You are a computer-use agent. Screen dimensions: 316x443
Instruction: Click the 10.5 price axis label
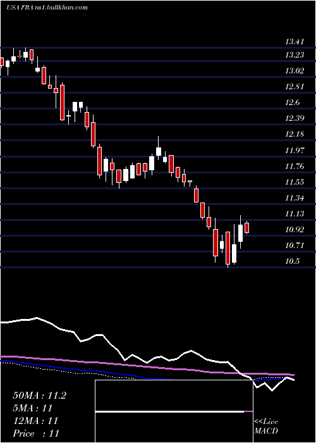tap(293, 261)
